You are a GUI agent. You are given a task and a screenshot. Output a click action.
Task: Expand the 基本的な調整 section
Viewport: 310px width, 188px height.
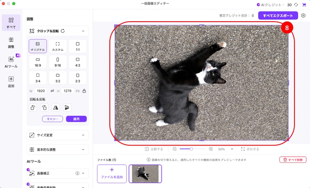point(83,149)
